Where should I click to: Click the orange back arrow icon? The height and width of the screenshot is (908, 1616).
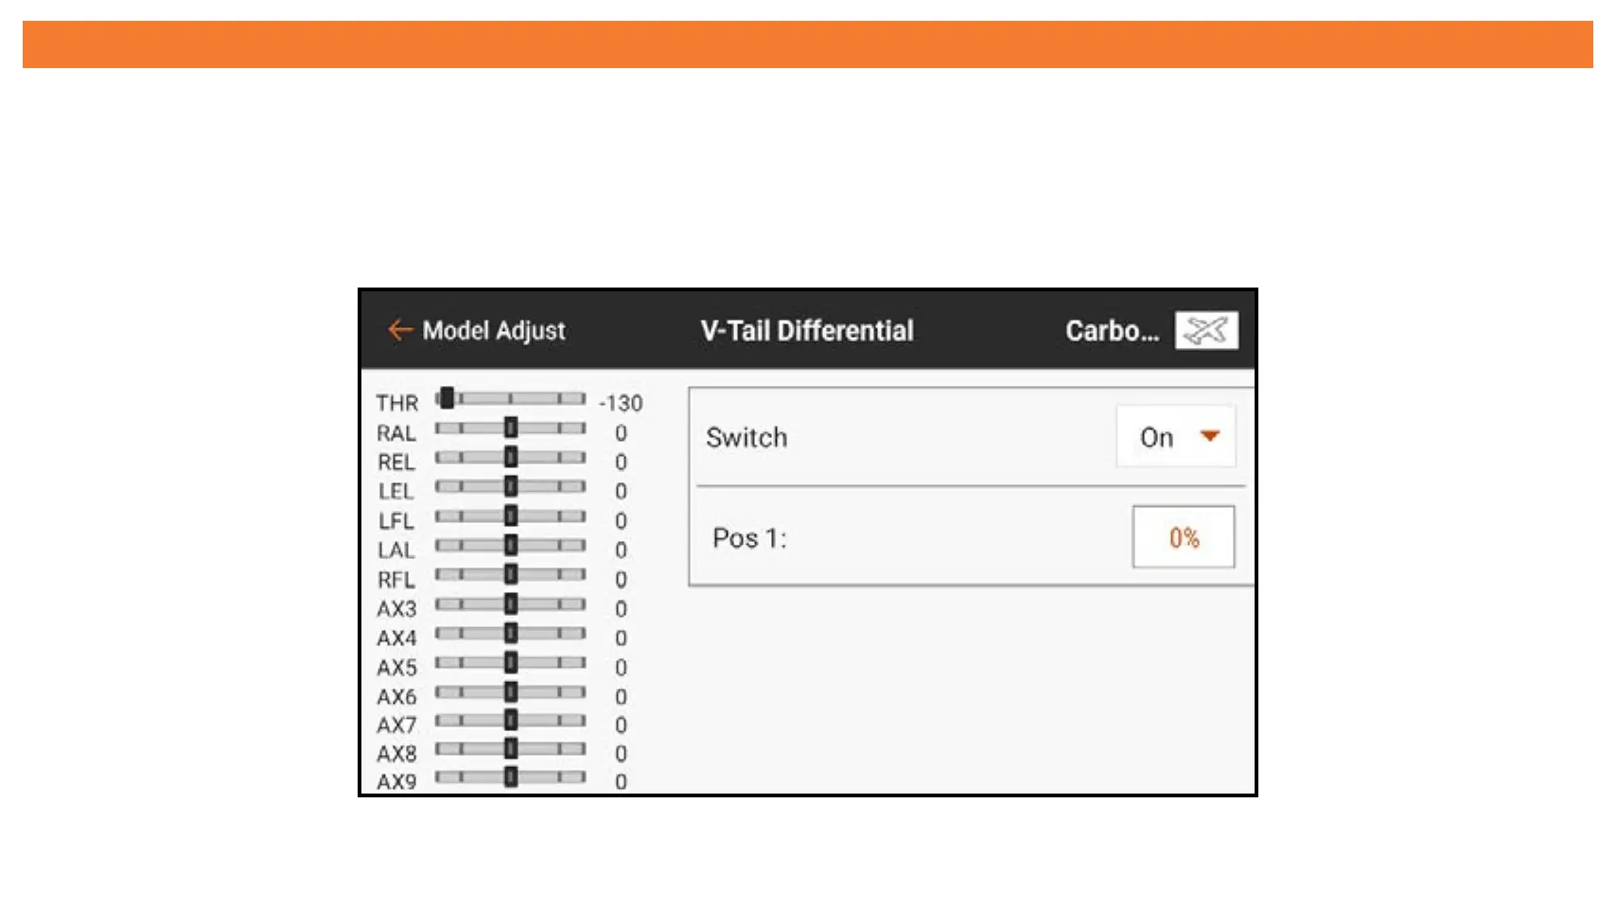pyautogui.click(x=399, y=330)
